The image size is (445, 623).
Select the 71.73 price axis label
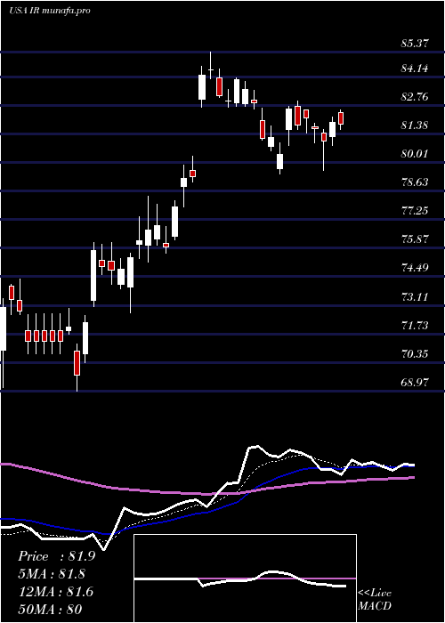pyautogui.click(x=415, y=326)
